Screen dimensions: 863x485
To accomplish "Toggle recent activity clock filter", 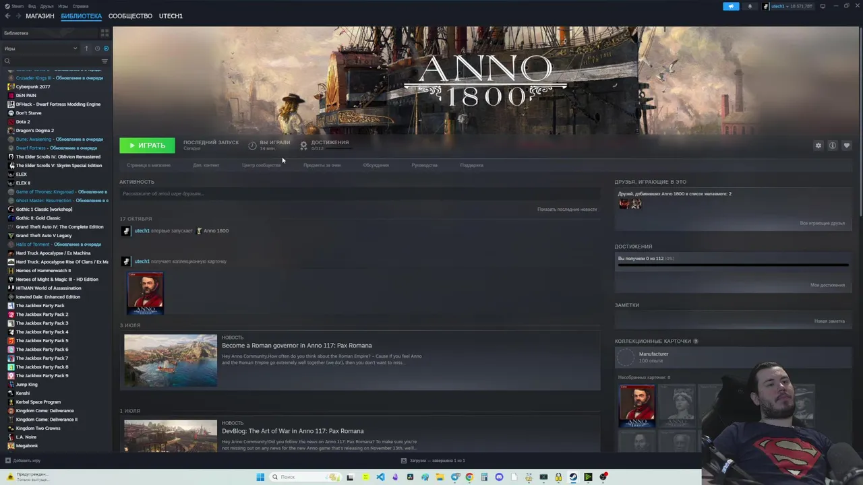I will pyautogui.click(x=97, y=48).
